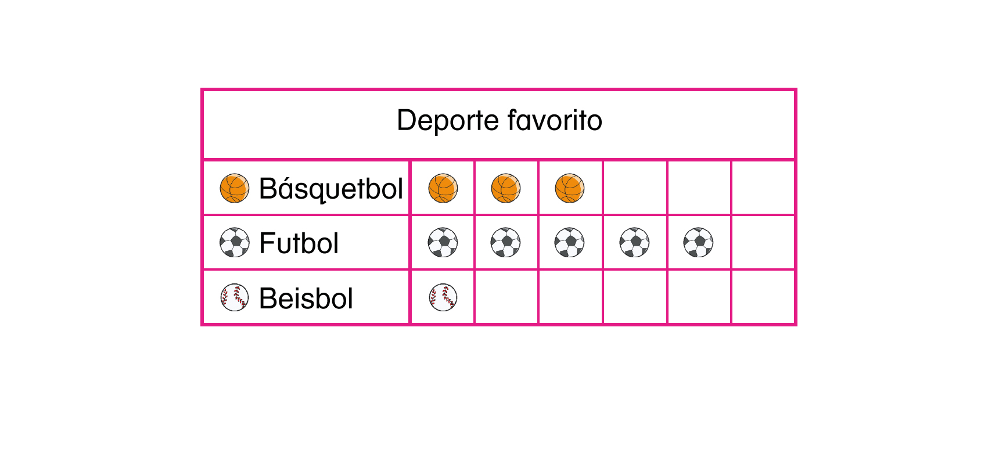
Task: Click the empty last cell in the Futbol row
Action: (763, 243)
